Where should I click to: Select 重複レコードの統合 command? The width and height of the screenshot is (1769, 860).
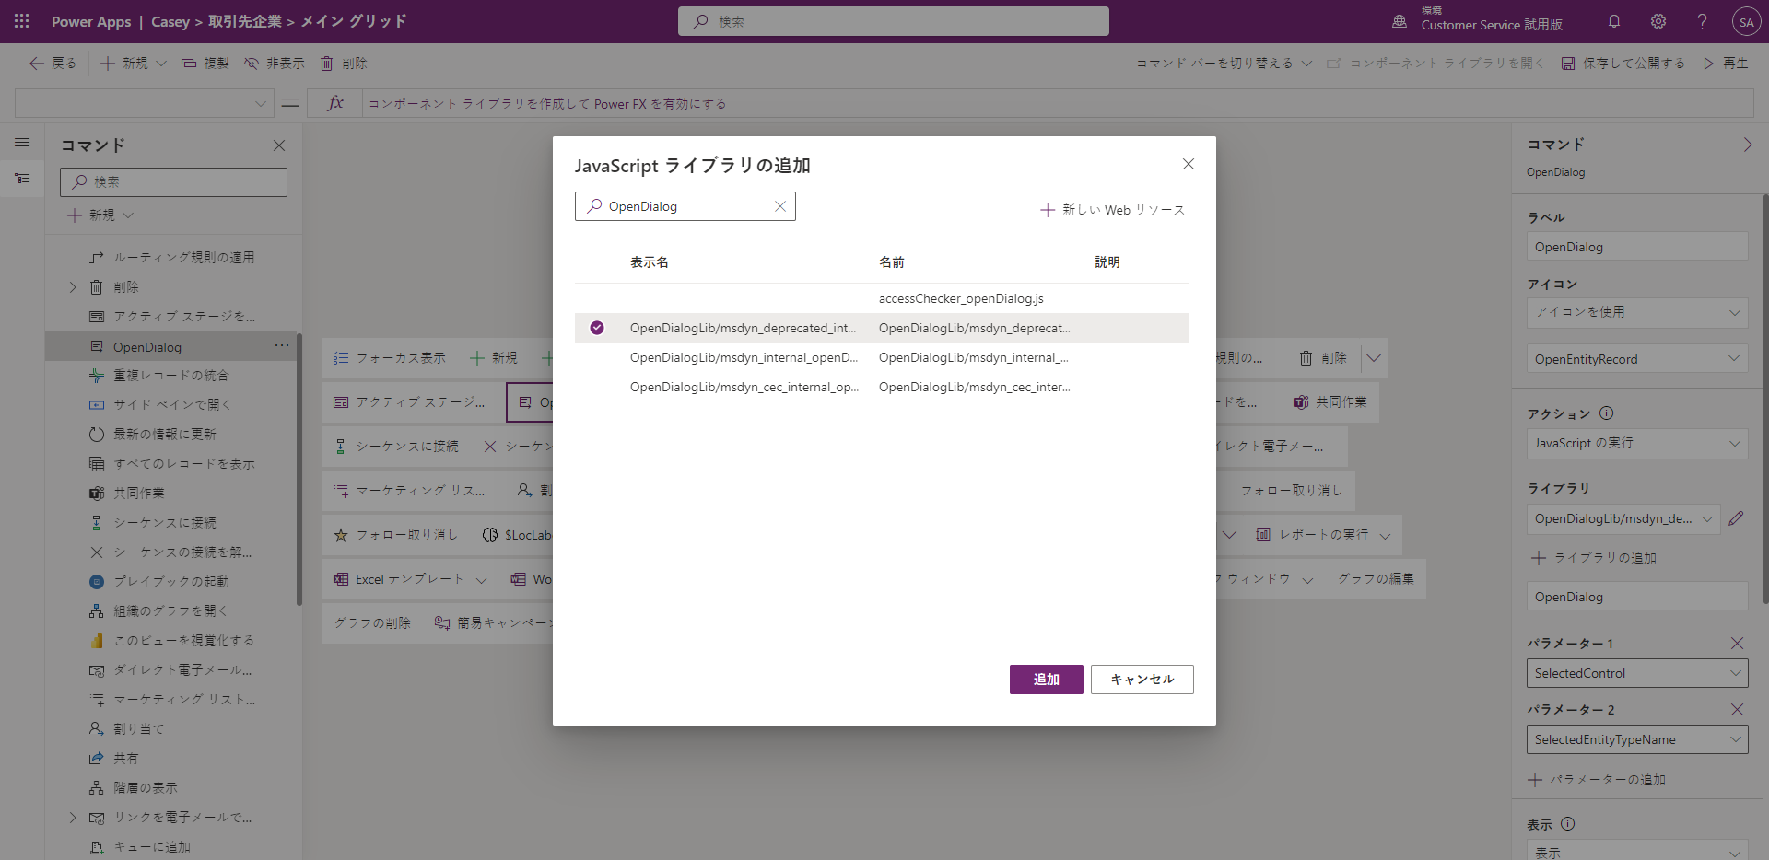pos(173,376)
